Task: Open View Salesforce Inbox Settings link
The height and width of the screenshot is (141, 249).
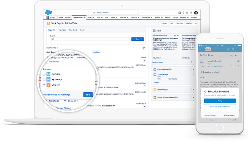Action: (57, 95)
